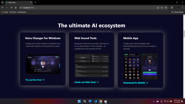Click Try out for Free link
The width and height of the screenshot is (185, 104).
click(x=35, y=80)
